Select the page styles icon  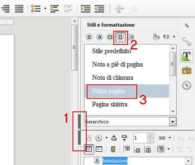click(x=120, y=37)
